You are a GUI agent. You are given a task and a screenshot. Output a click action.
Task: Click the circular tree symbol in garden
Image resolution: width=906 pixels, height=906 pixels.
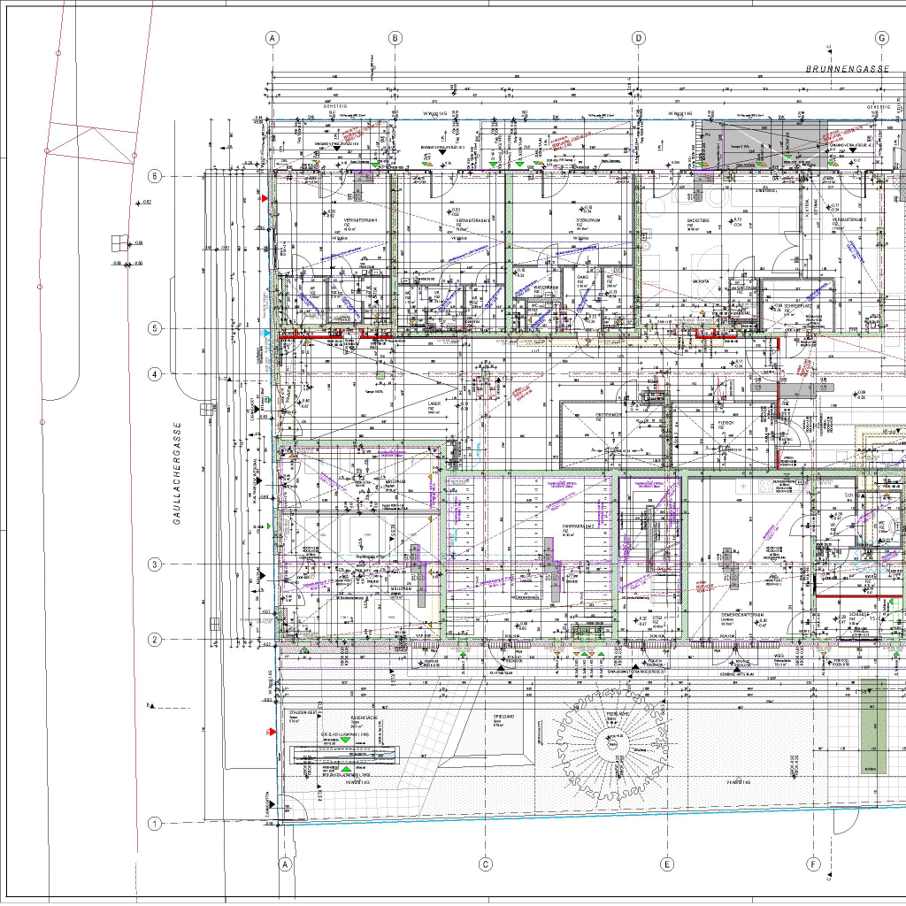click(612, 744)
